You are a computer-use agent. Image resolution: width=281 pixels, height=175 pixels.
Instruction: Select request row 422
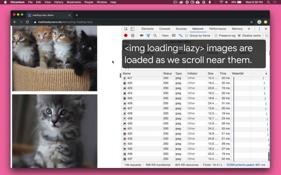[x=196, y=83]
